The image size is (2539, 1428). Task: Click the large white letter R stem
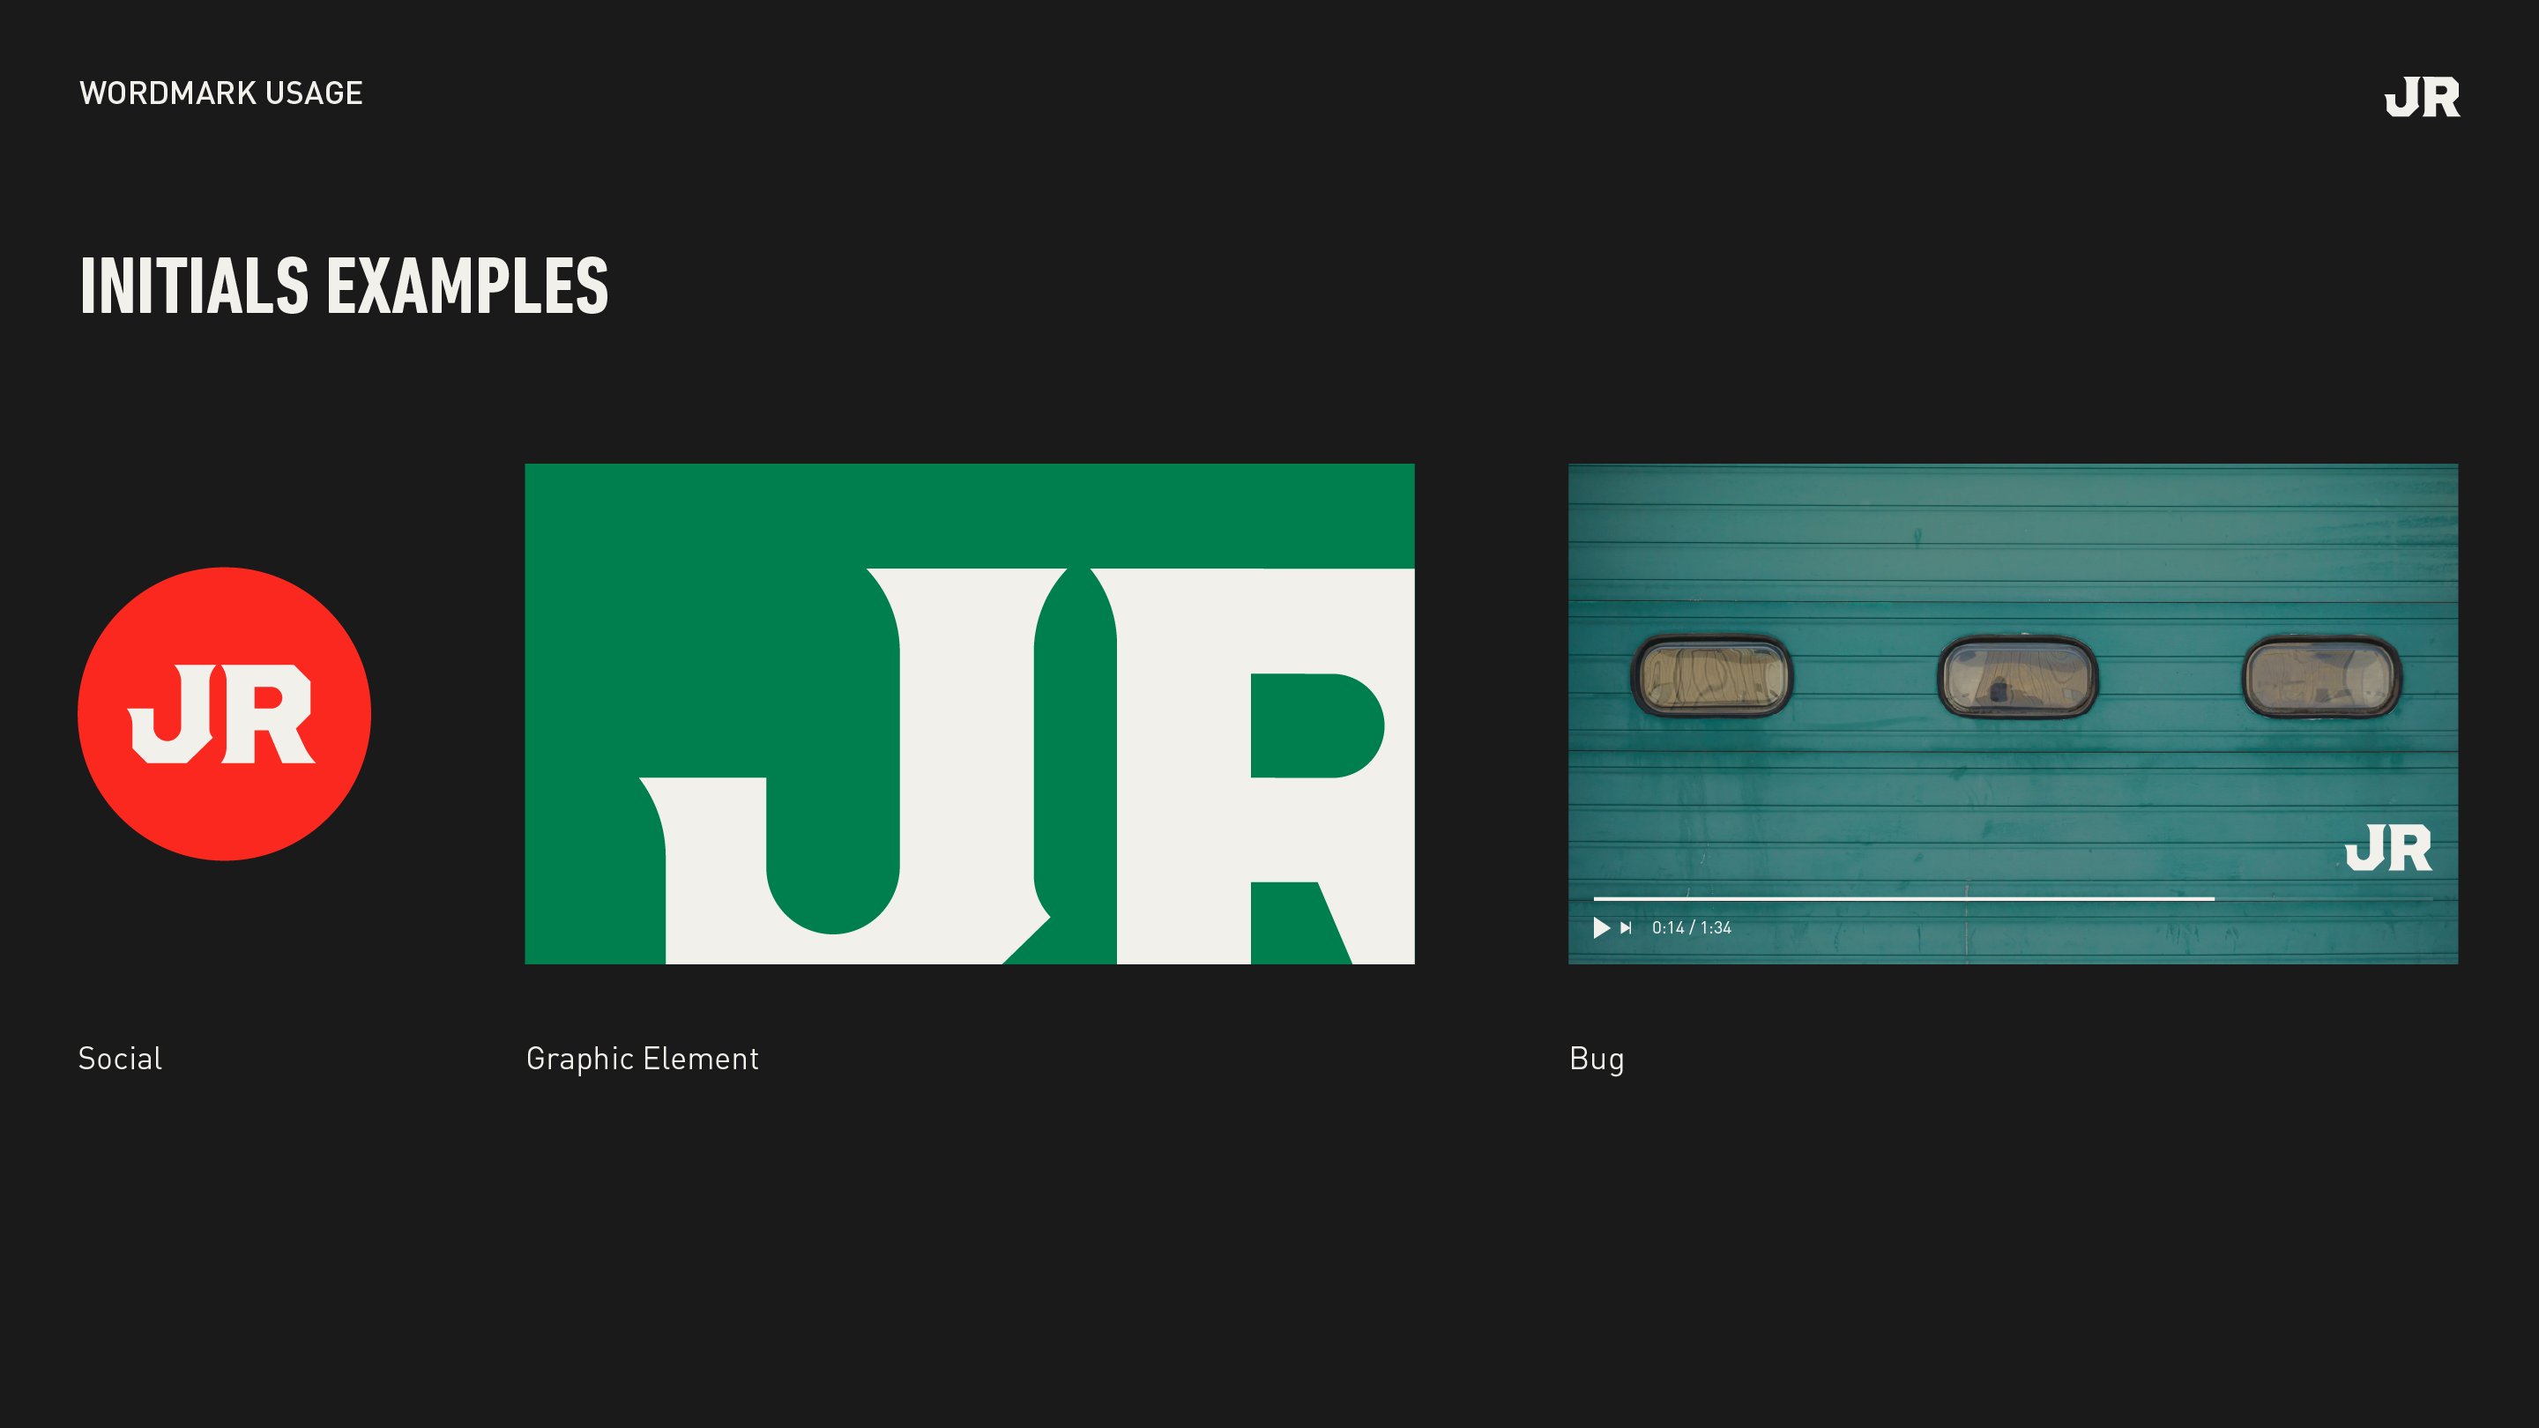point(1183,769)
